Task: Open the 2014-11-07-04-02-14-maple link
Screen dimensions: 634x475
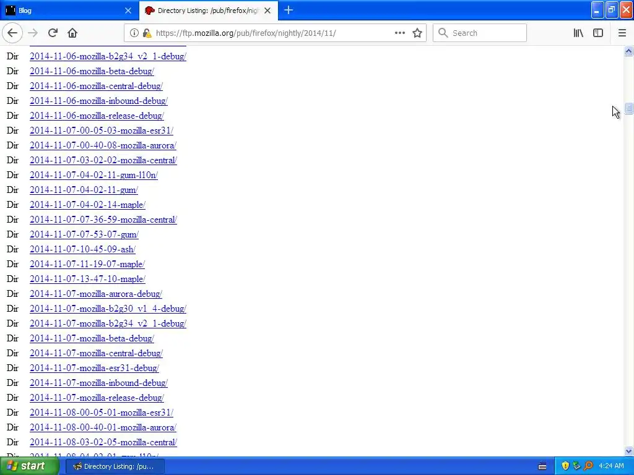Action: 87,205
